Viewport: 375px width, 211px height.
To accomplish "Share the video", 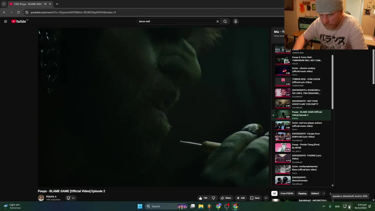I will point(226,198).
